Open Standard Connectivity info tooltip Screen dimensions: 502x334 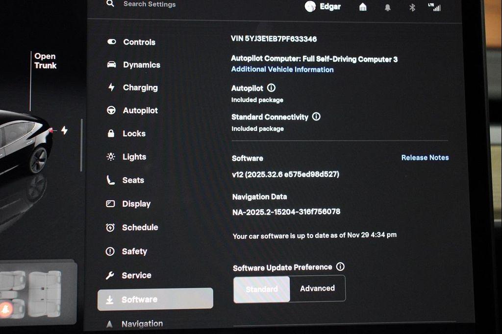[316, 117]
